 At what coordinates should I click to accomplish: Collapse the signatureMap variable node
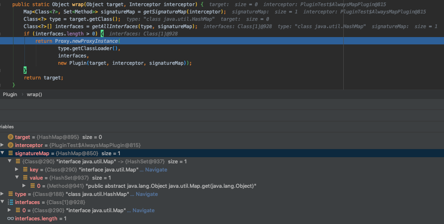click(2, 153)
